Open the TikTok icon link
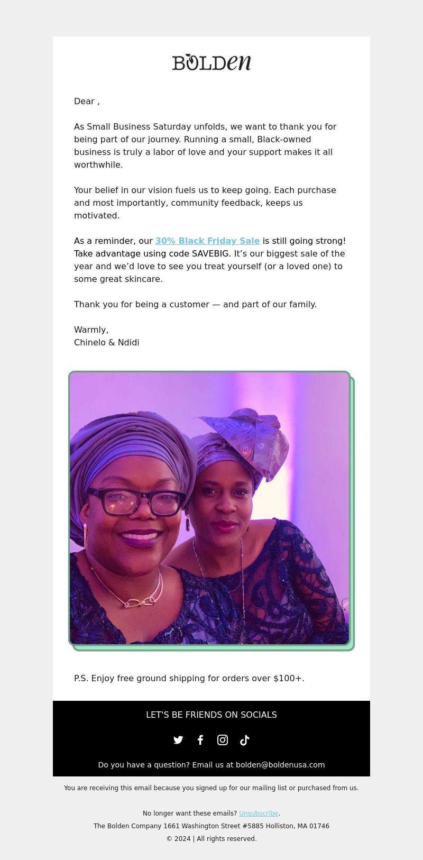 tap(245, 740)
